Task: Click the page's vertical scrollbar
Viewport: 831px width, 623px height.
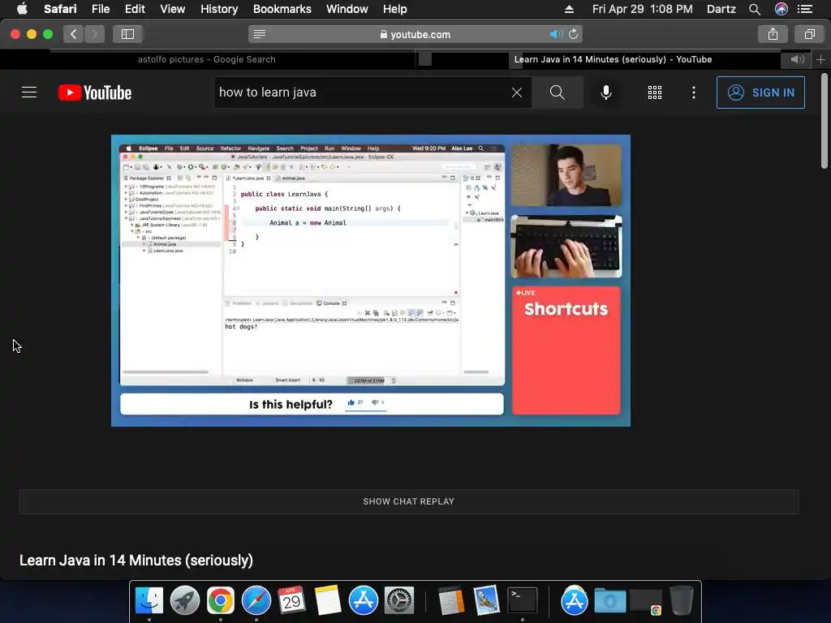Action: [825, 122]
